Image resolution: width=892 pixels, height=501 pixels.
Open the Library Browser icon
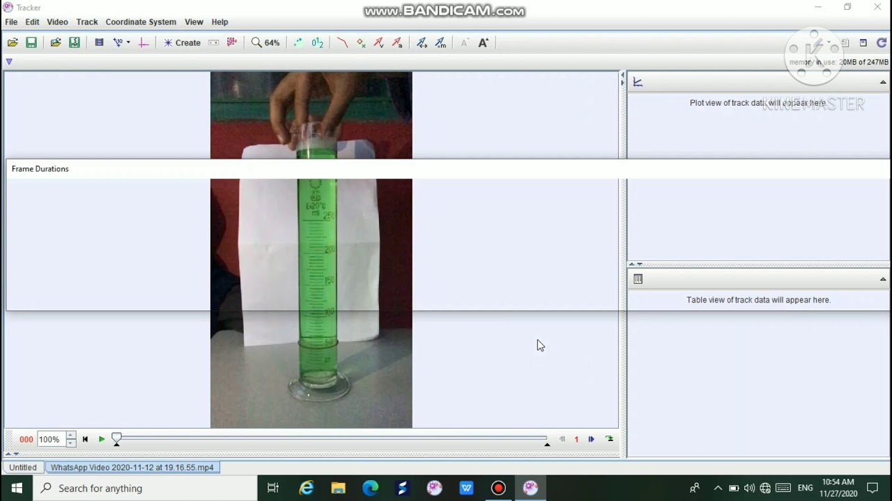(x=56, y=42)
